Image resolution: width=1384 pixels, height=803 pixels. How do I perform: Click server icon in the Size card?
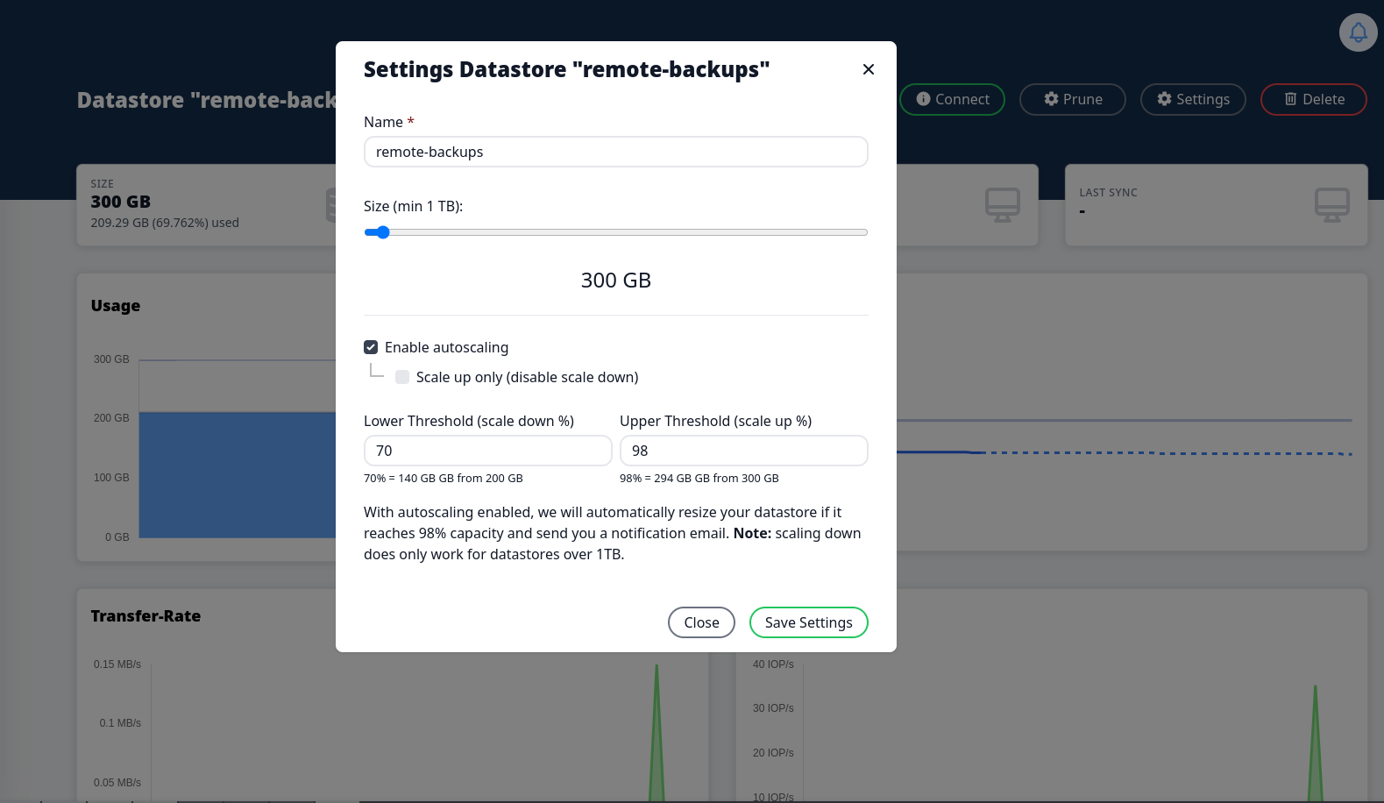(x=331, y=205)
